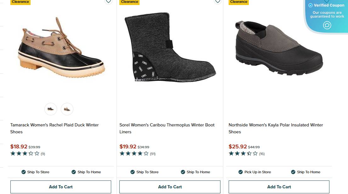Viewport: 348px width, 194px height.
Task: Toggle Ship To Store option for Sorel liners
Action: (x=145, y=172)
